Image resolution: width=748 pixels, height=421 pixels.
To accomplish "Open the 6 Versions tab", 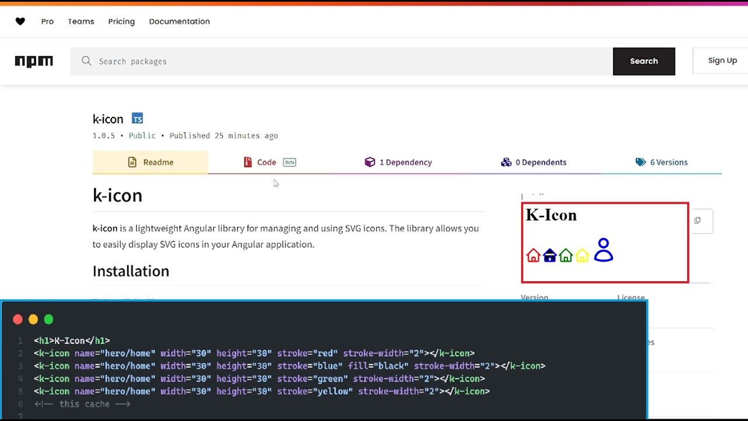I will 662,162.
